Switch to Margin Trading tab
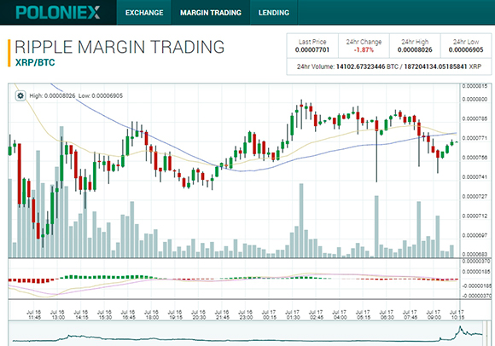The image size is (495, 346). pyautogui.click(x=211, y=13)
